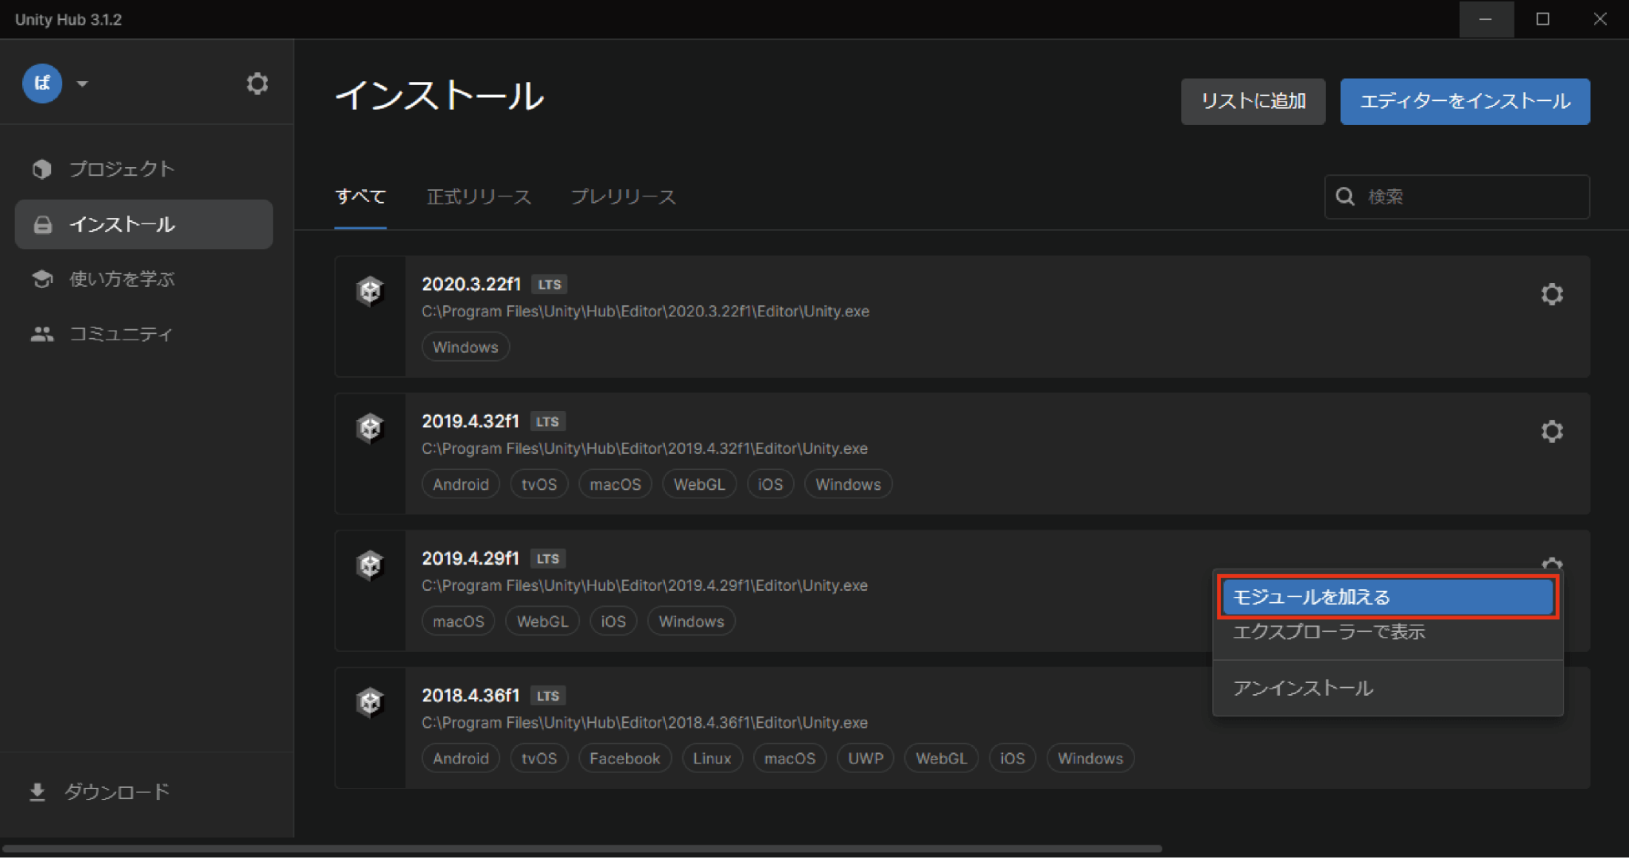Image resolution: width=1629 pixels, height=858 pixels.
Task: Switch to 正式リリース tab
Action: point(479,196)
